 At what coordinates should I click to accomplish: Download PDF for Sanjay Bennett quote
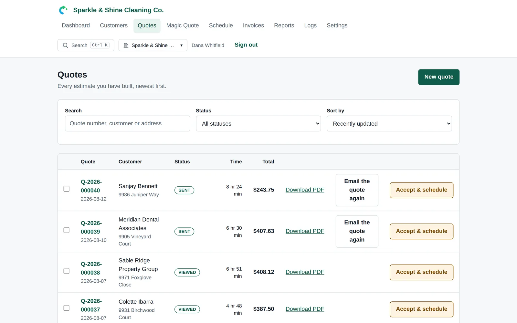pyautogui.click(x=305, y=190)
